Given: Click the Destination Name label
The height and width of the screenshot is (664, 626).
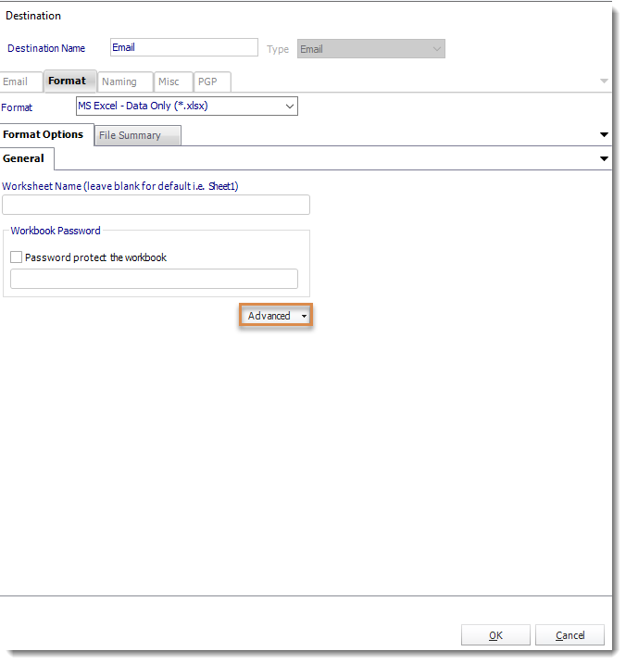Looking at the screenshot, I should click(46, 49).
